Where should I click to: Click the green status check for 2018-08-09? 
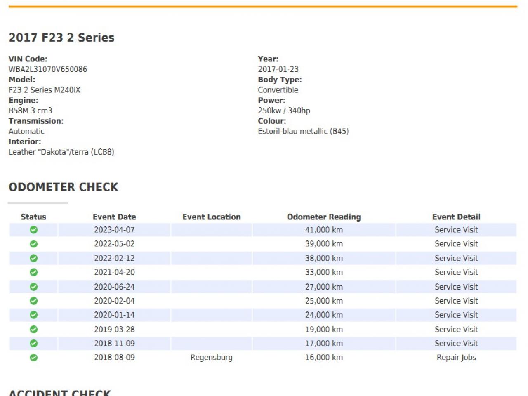point(34,358)
